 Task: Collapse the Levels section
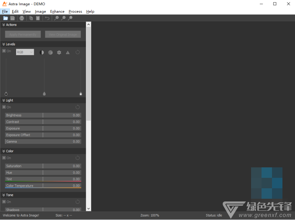pyautogui.click(x=3, y=44)
